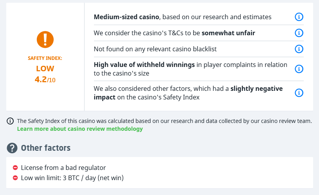Click the SAFETY INDEX: LOW label
This screenshot has height=195, width=319.
coord(45,64)
